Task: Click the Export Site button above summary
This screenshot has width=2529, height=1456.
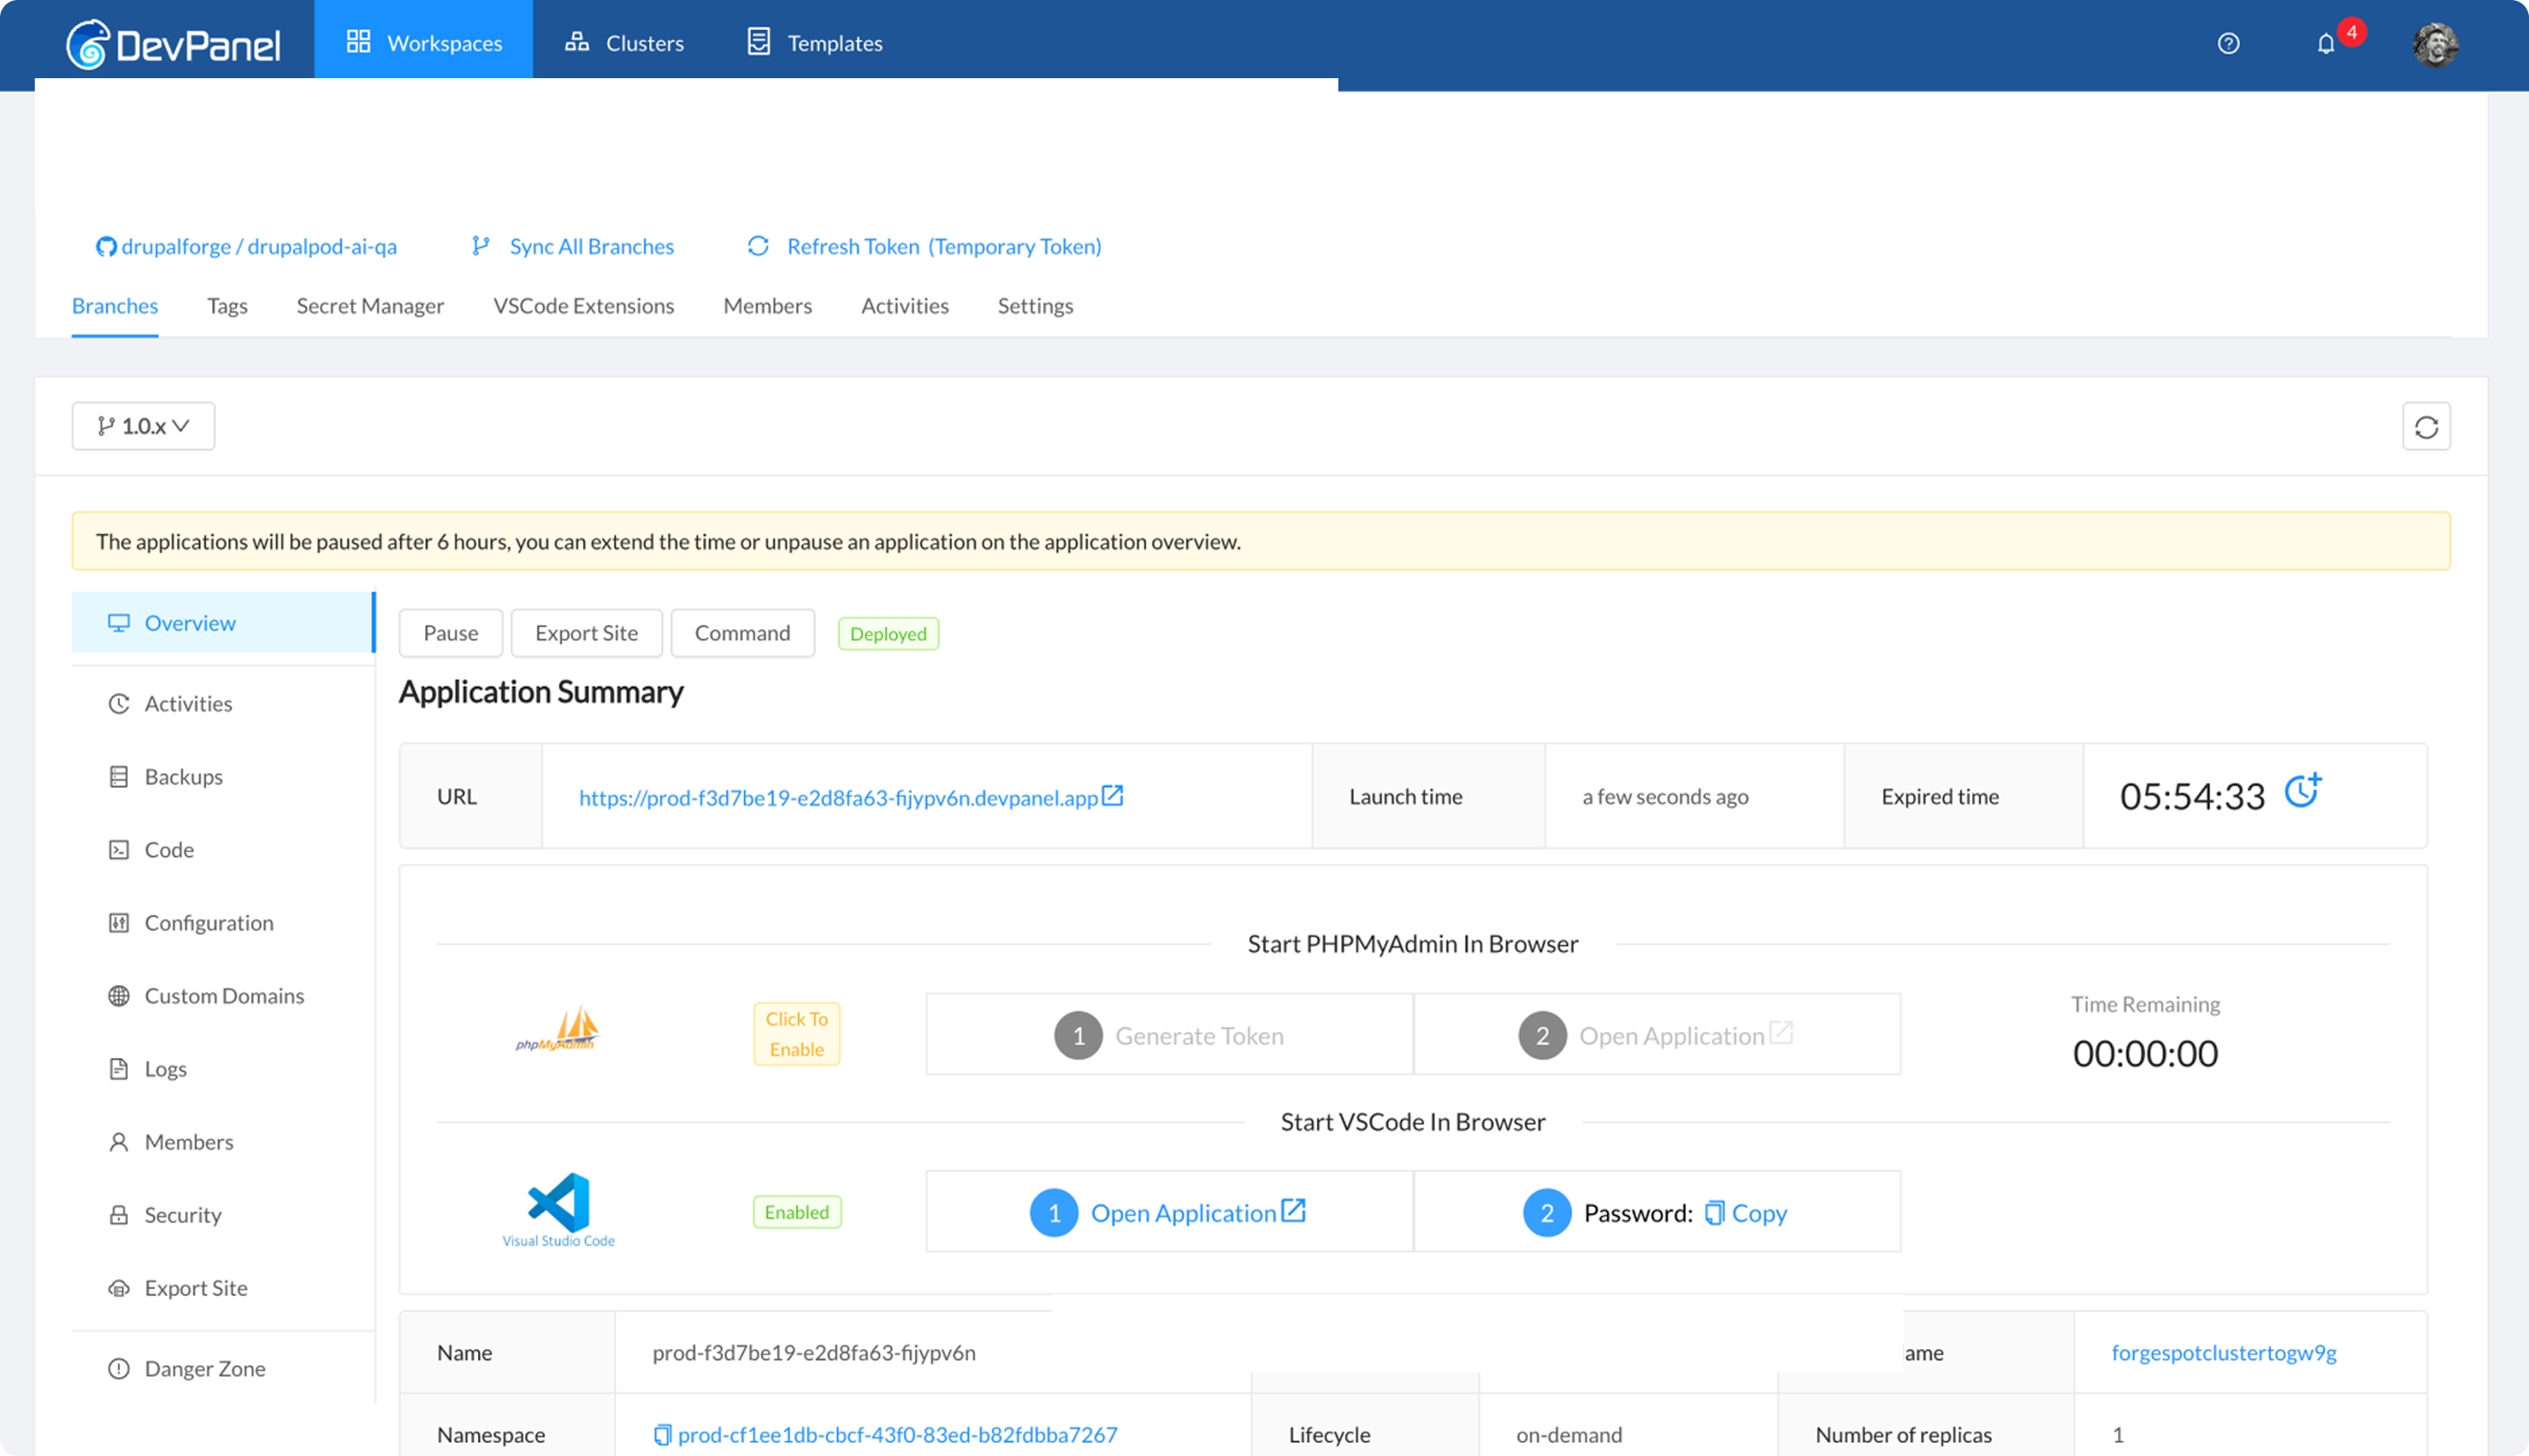Action: pyautogui.click(x=587, y=633)
